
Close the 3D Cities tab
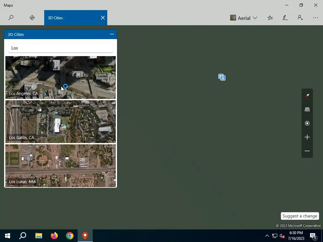click(103, 18)
